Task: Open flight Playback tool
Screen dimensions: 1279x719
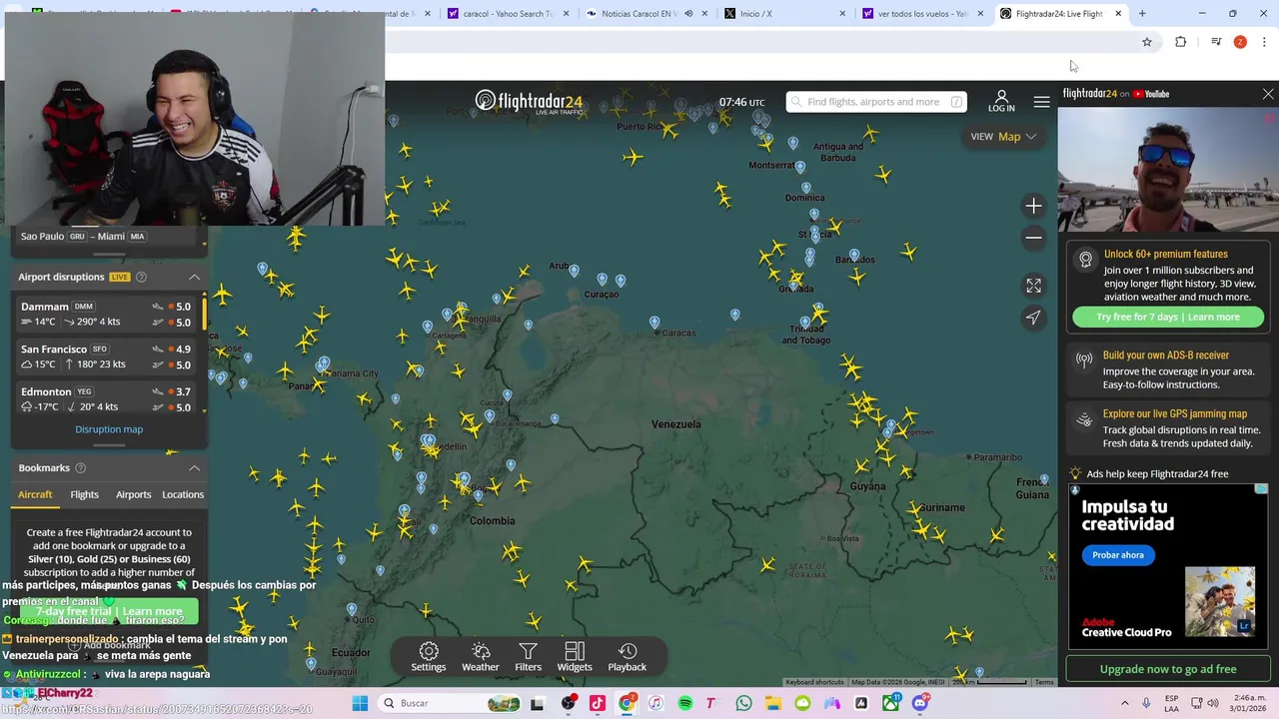Action: click(x=628, y=657)
